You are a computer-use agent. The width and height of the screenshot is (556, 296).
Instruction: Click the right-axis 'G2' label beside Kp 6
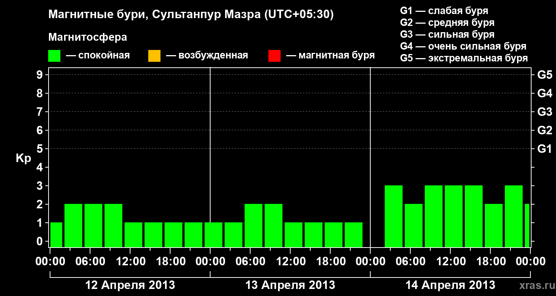click(x=545, y=130)
